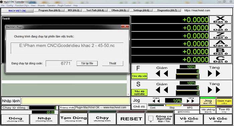
Task: Focus the yellow command input field
Action: [x=76, y=101]
